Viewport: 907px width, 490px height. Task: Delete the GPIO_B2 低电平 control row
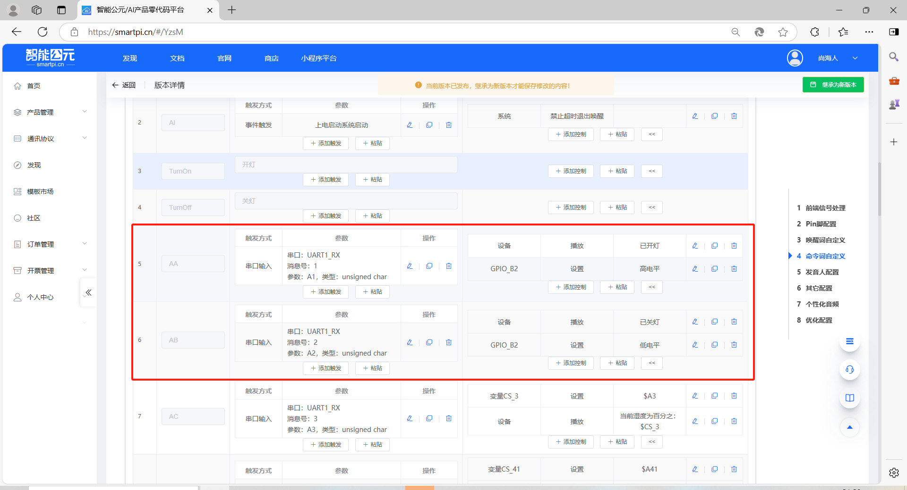(x=734, y=345)
